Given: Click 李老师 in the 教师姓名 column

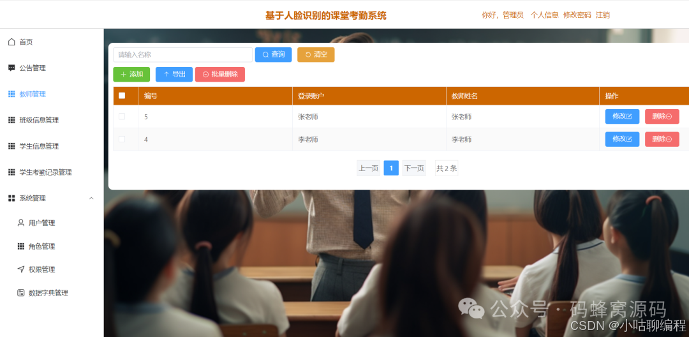Looking at the screenshot, I should 461,140.
